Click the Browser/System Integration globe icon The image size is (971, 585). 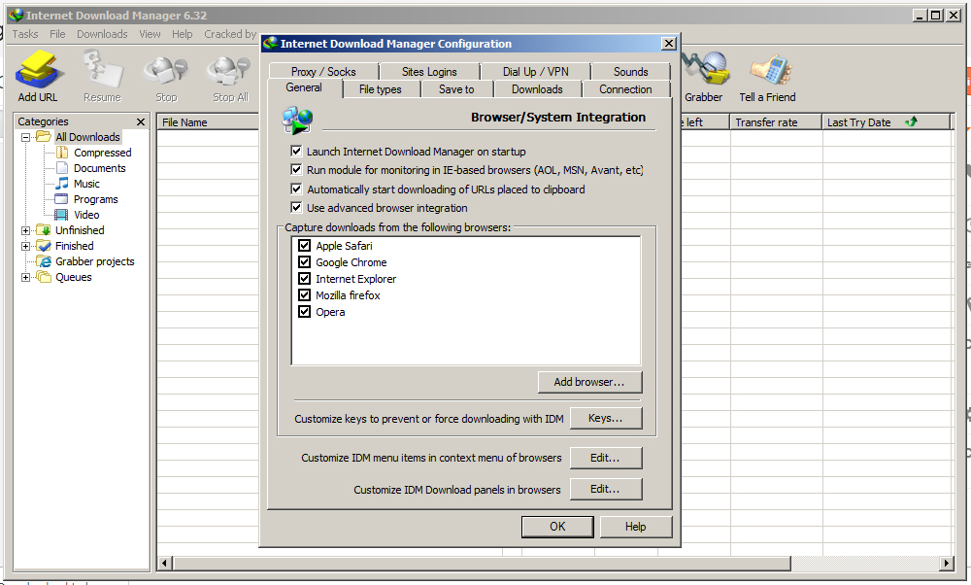click(x=297, y=120)
